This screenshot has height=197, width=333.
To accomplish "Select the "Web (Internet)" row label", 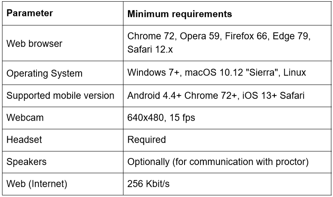I will point(36,184).
